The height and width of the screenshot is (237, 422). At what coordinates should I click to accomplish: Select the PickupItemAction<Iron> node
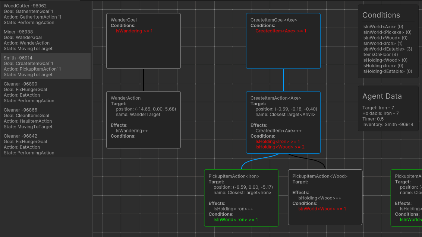[241, 197]
